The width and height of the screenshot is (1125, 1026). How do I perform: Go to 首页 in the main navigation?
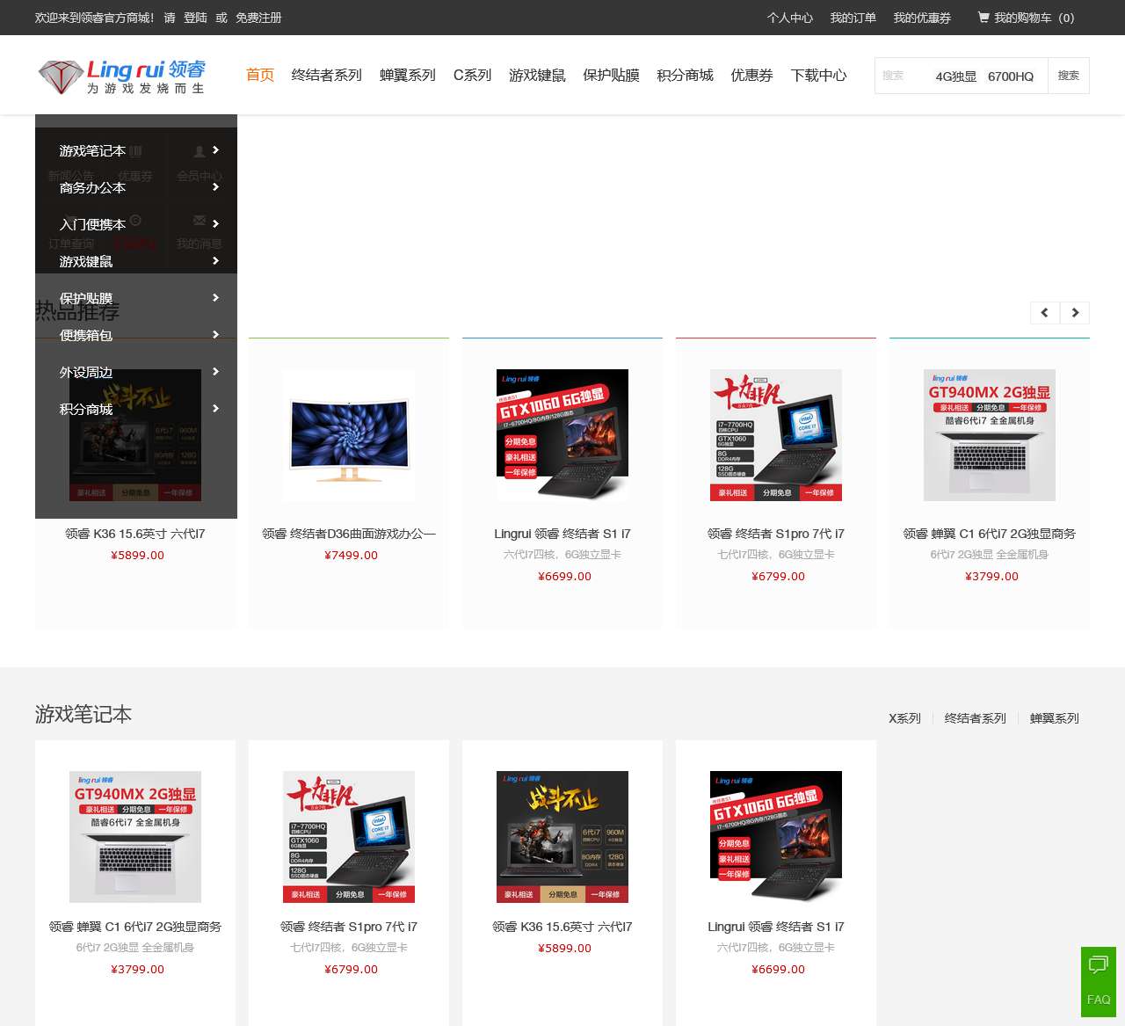click(260, 76)
